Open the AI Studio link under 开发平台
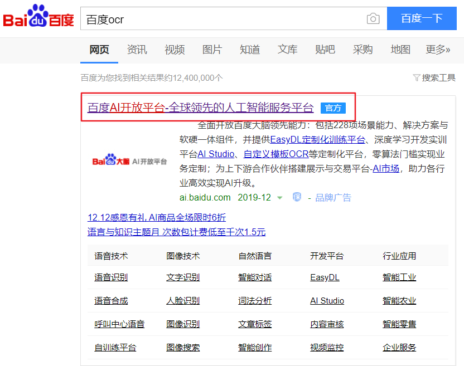Image resolution: width=464 pixels, height=366 pixels. coord(327,301)
